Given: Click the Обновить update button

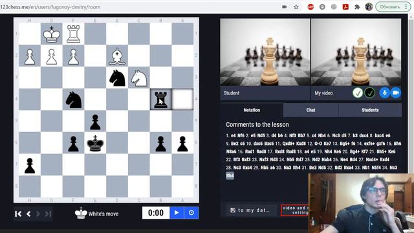Looking at the screenshot, I should pos(390,7).
